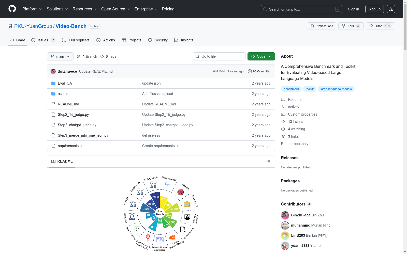Click the tag icon next to 0 Tags
Screen dimensions: 407x254
click(x=102, y=56)
